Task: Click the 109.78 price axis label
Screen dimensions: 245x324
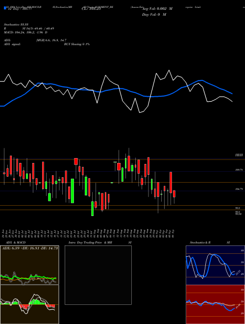Action: click(x=239, y=170)
